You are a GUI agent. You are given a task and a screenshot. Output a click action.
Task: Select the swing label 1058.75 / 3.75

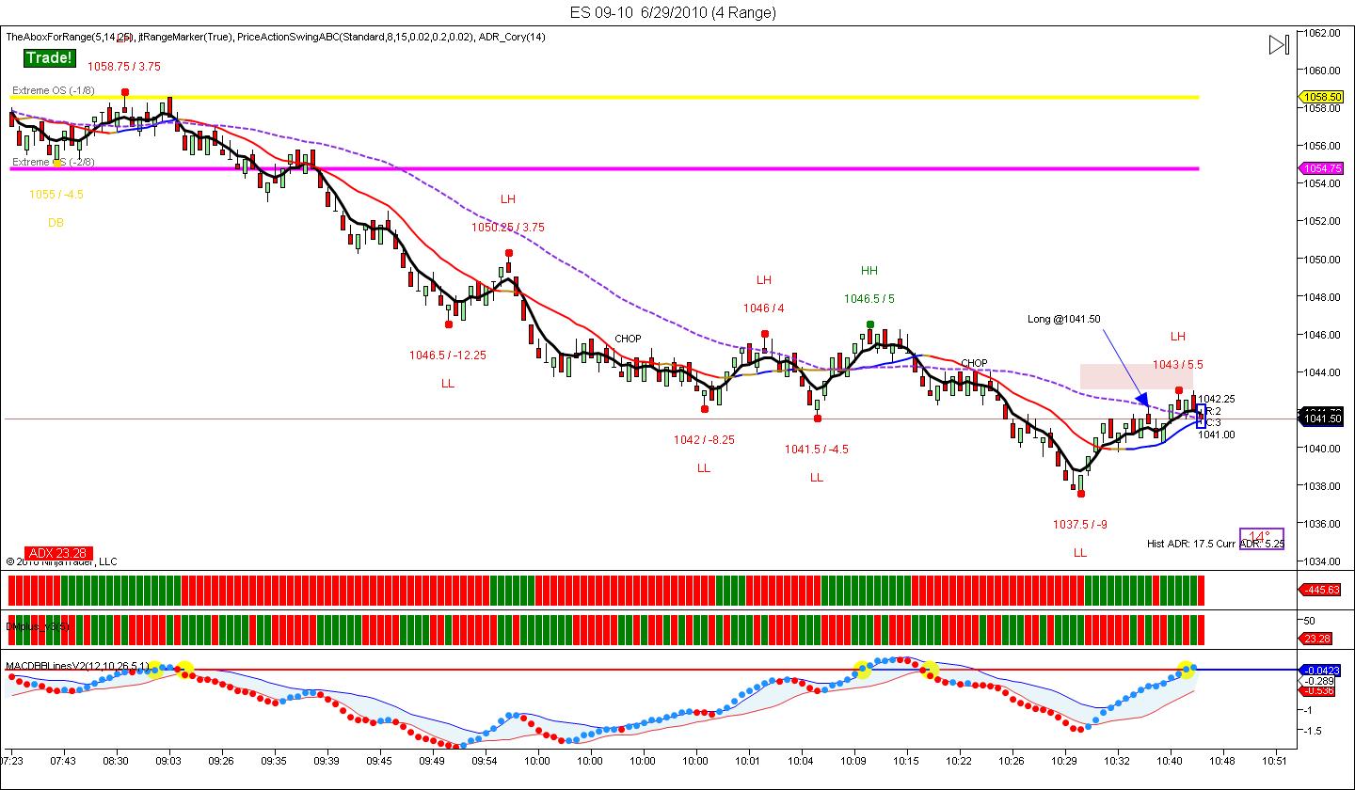(123, 67)
